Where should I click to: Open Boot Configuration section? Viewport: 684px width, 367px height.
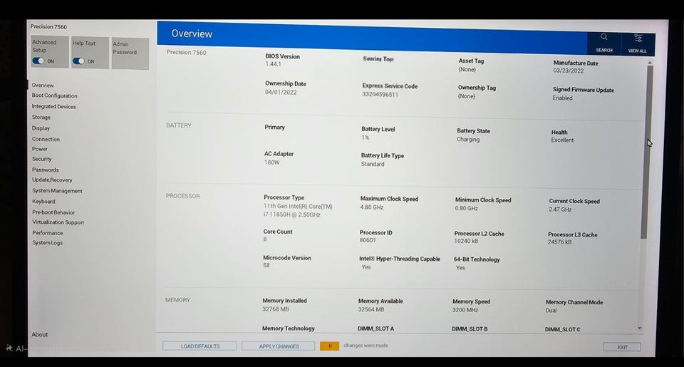(55, 95)
